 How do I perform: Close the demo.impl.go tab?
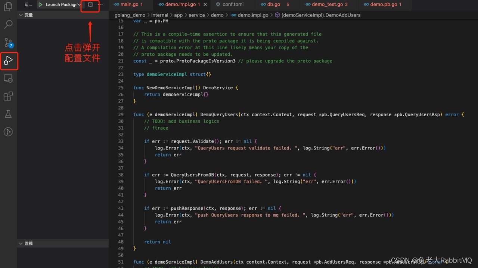point(205,5)
